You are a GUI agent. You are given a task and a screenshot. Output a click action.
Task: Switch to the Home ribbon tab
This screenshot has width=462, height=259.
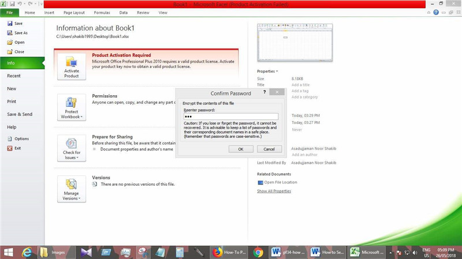(30, 13)
